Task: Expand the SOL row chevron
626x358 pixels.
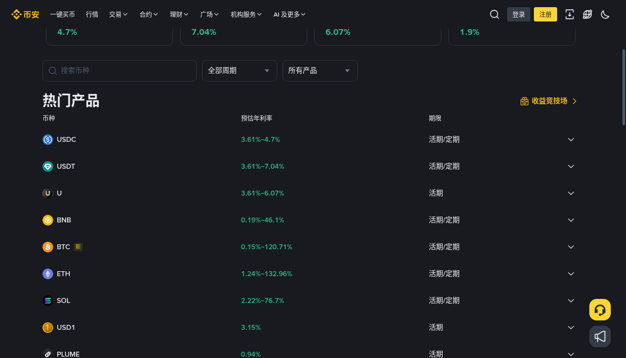Action: pyautogui.click(x=571, y=301)
